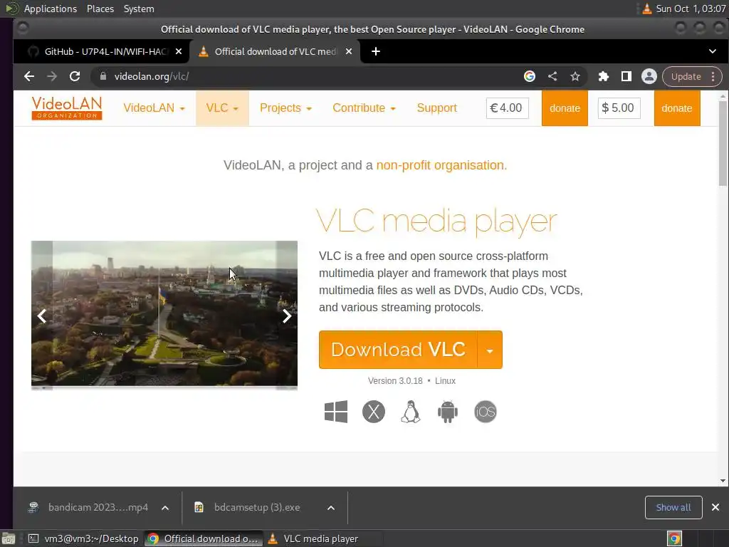Click the Chrome workspace icon in bottom panel

coord(674,538)
